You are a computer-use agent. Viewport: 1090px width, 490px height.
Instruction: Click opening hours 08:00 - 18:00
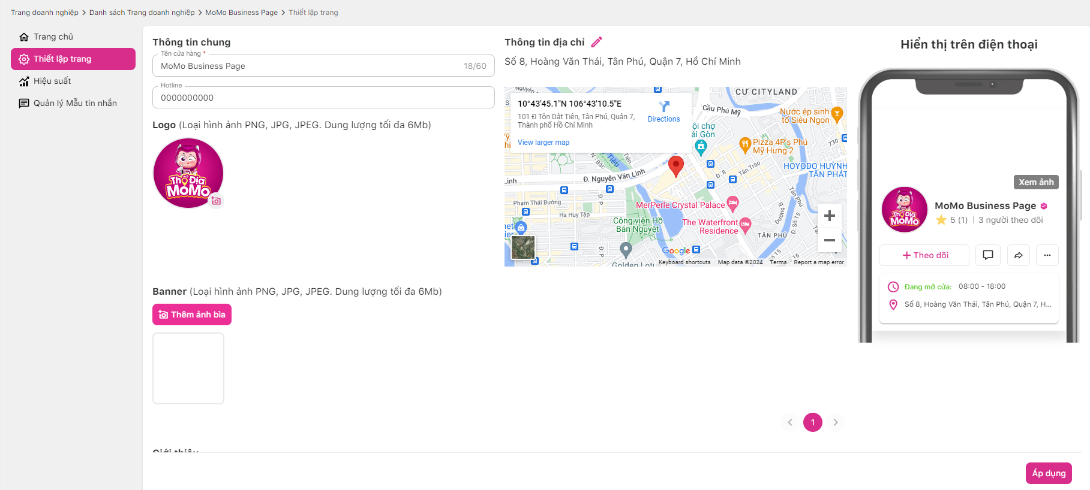pos(982,286)
